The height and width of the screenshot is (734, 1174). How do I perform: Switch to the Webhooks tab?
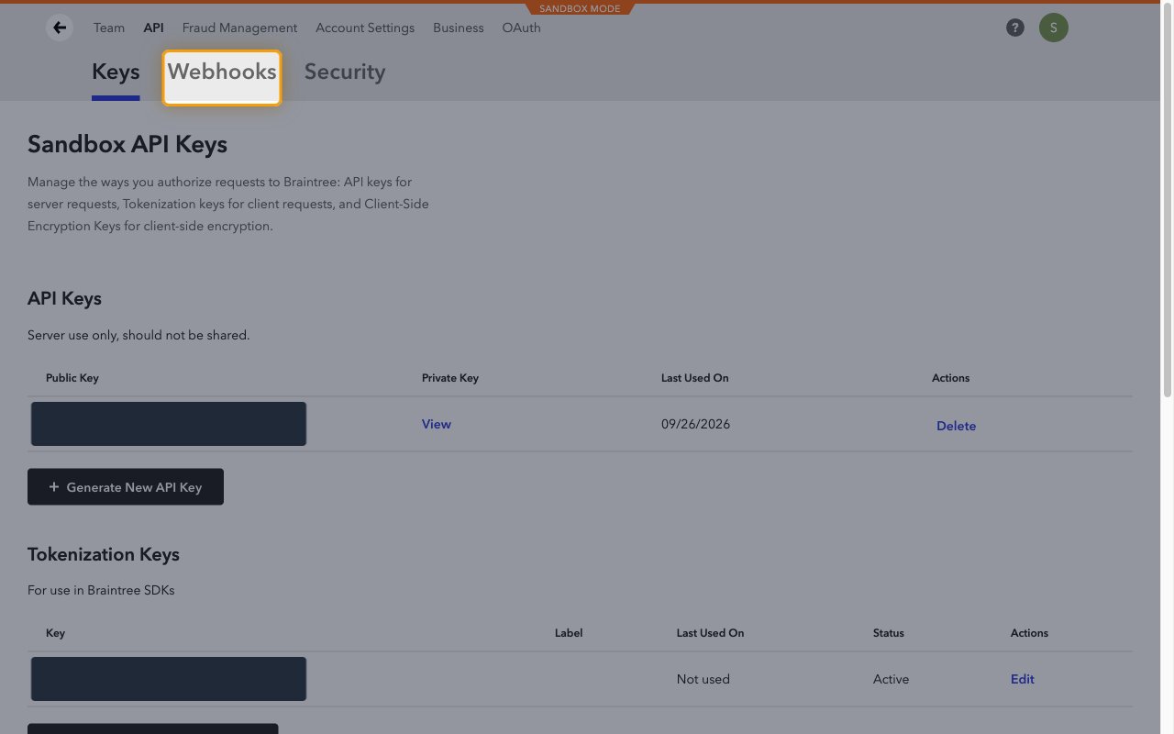click(222, 77)
